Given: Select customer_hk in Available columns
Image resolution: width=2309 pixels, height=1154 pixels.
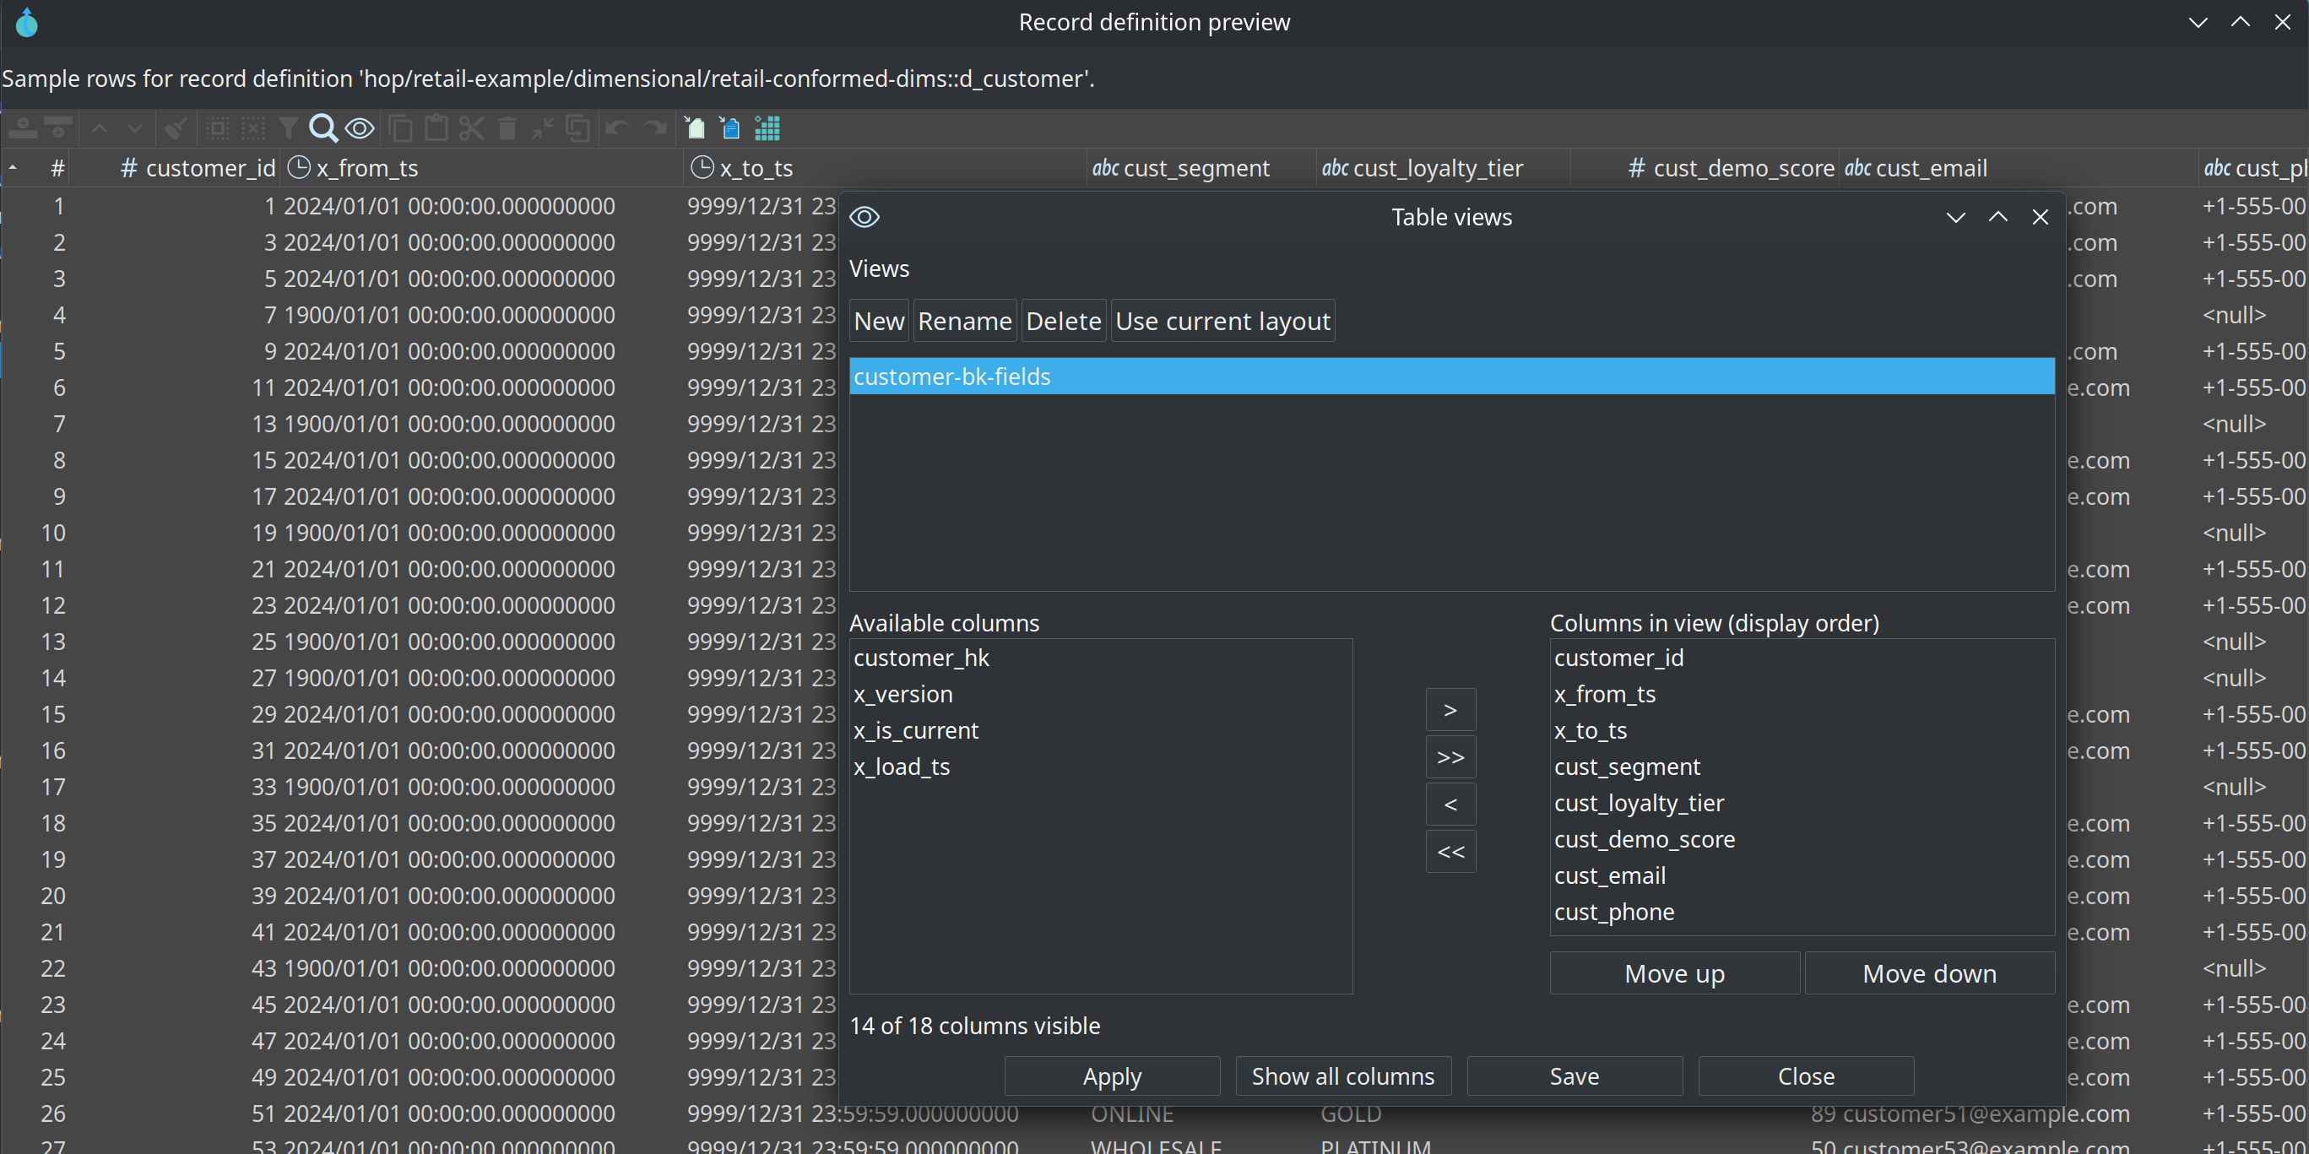Looking at the screenshot, I should [x=1101, y=658].
